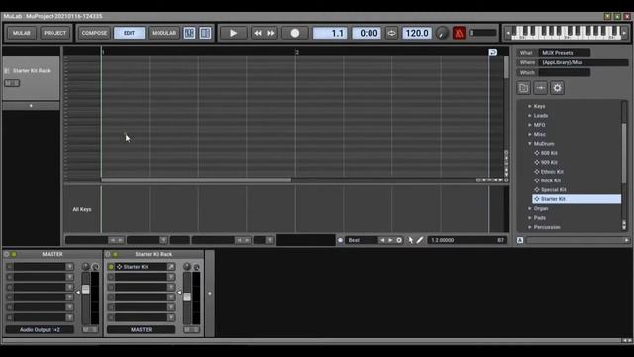Open the Beat snap dropdown
634x357 pixels.
point(361,240)
